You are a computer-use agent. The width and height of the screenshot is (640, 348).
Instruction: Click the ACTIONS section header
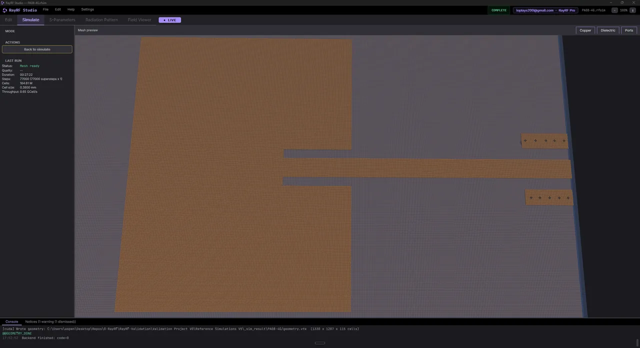[x=12, y=42]
